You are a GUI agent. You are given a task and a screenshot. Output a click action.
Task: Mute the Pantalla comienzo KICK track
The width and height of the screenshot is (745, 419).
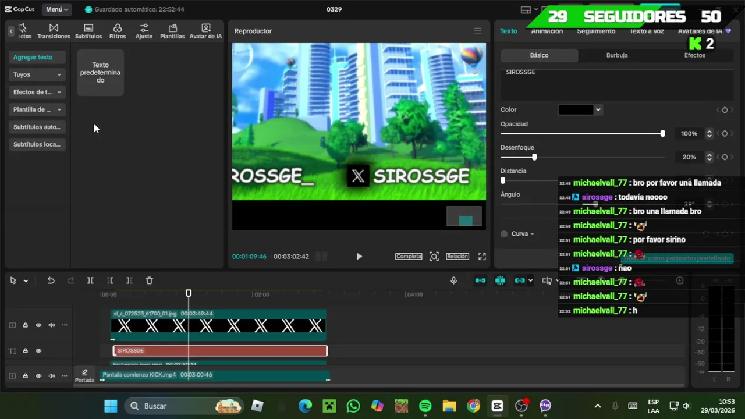pos(52,376)
